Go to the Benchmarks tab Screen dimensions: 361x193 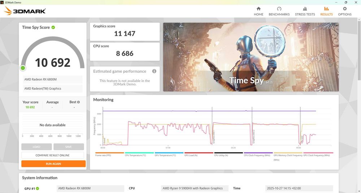pyautogui.click(x=279, y=11)
